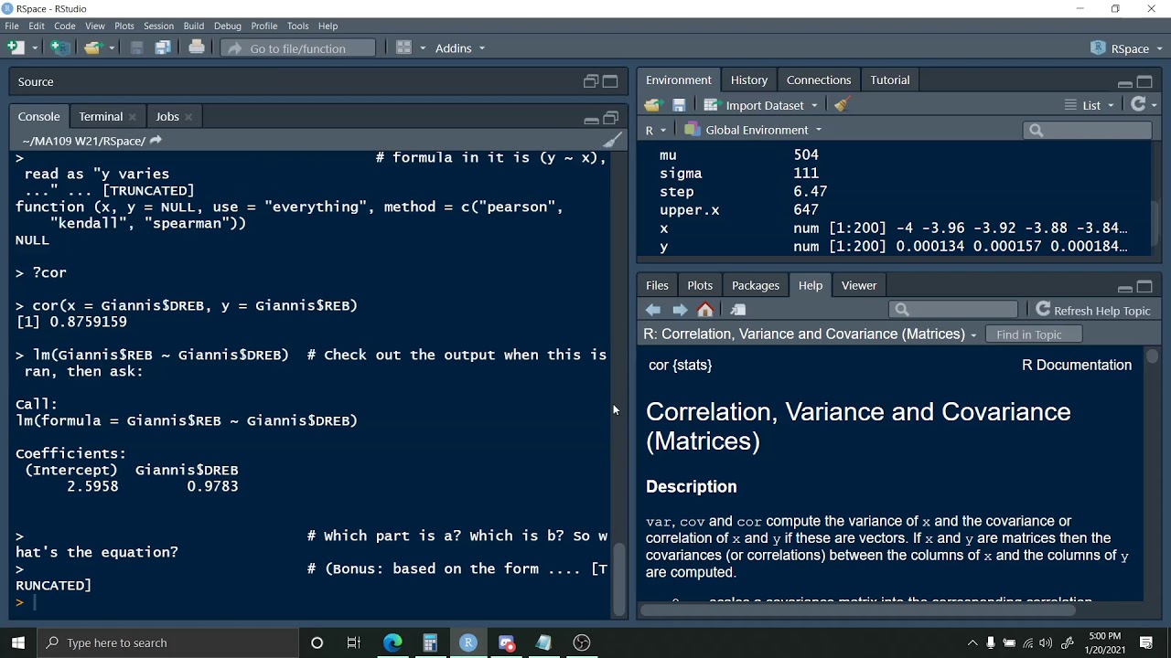The height and width of the screenshot is (658, 1171).
Task: Click Refresh Help Topic button
Action: [1092, 310]
